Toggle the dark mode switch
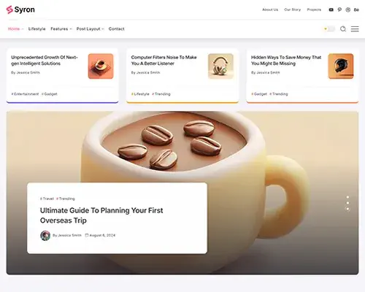Image resolution: width=365 pixels, height=292 pixels. point(329,29)
